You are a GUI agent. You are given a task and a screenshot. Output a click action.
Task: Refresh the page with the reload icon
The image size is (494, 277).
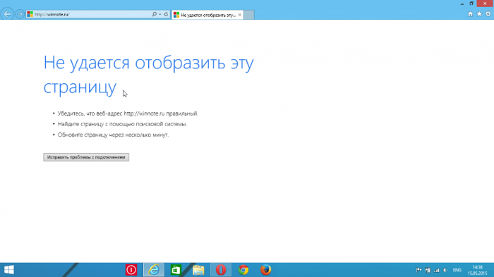(x=166, y=14)
